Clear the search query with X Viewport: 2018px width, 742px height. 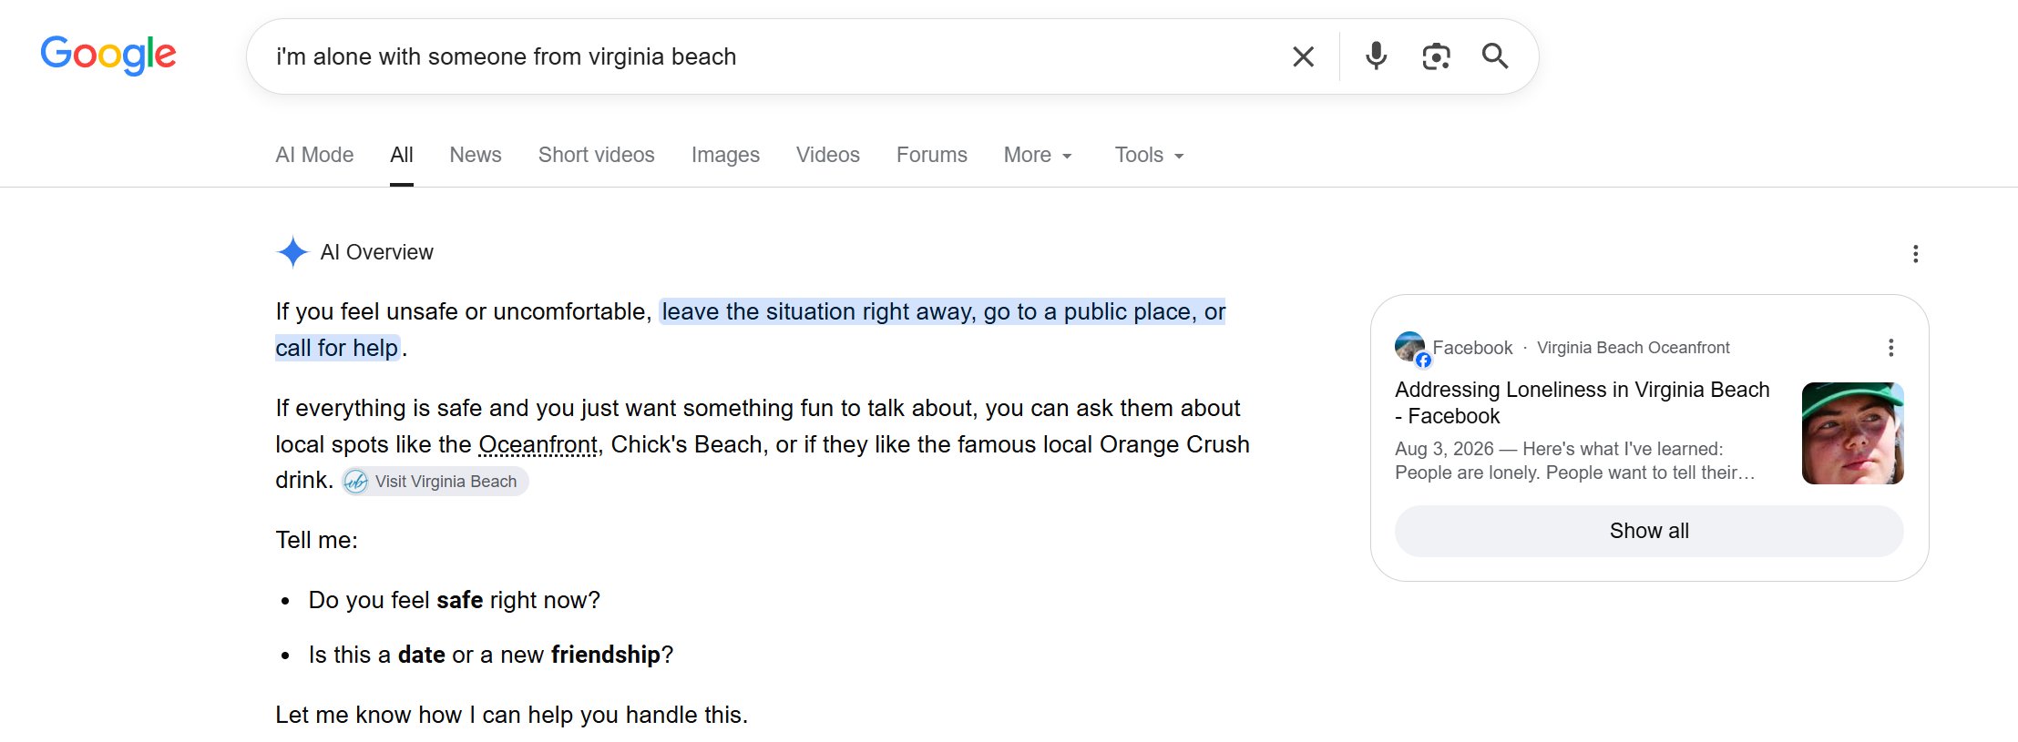(1303, 56)
